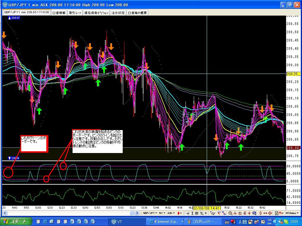Click the yellow 209.25 price label
The height and width of the screenshot is (226, 302).
(293, 74)
